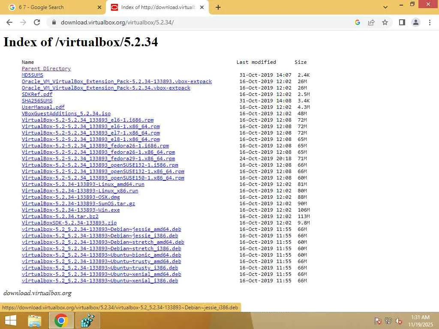Viewport: 439px width, 329px height.
Task: Click Chrome icon in taskbar
Action: click(61, 320)
